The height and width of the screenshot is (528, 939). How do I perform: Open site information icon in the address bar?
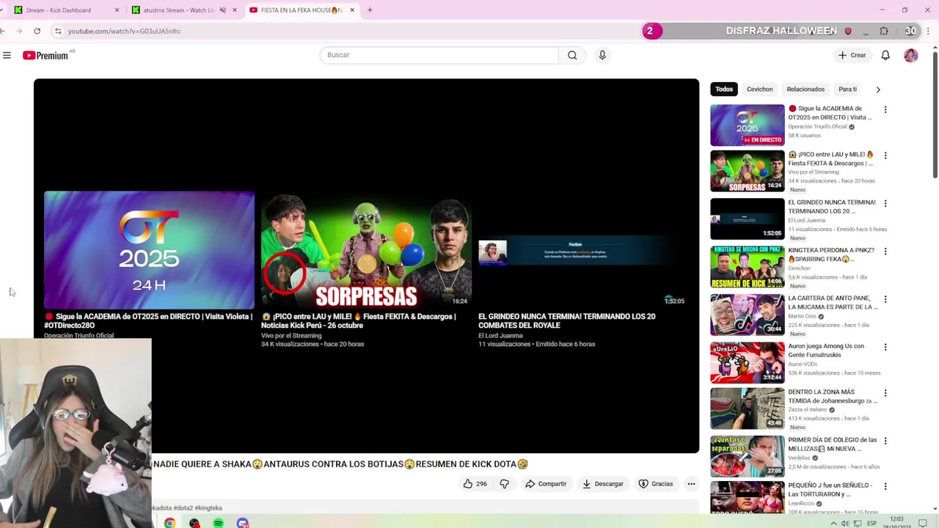(x=58, y=31)
